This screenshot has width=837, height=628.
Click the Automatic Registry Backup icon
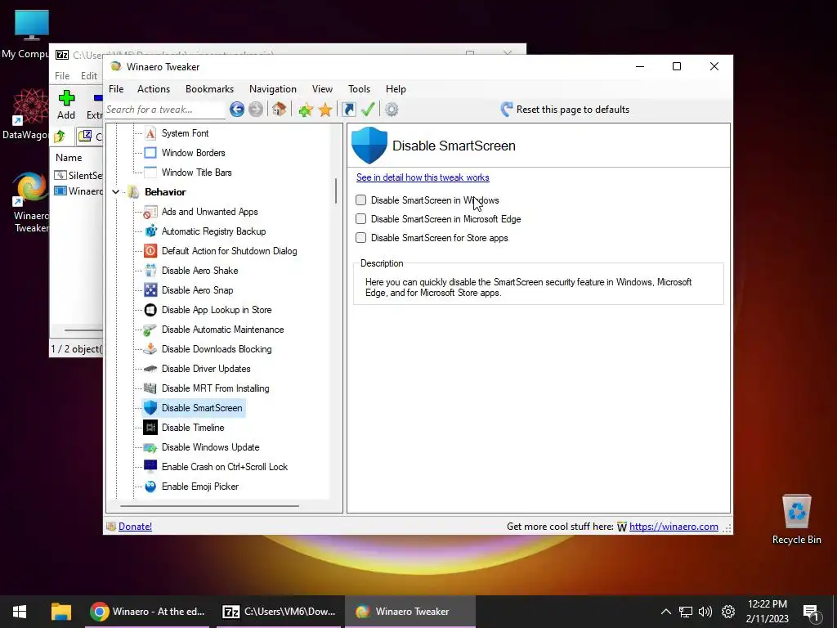click(x=150, y=231)
